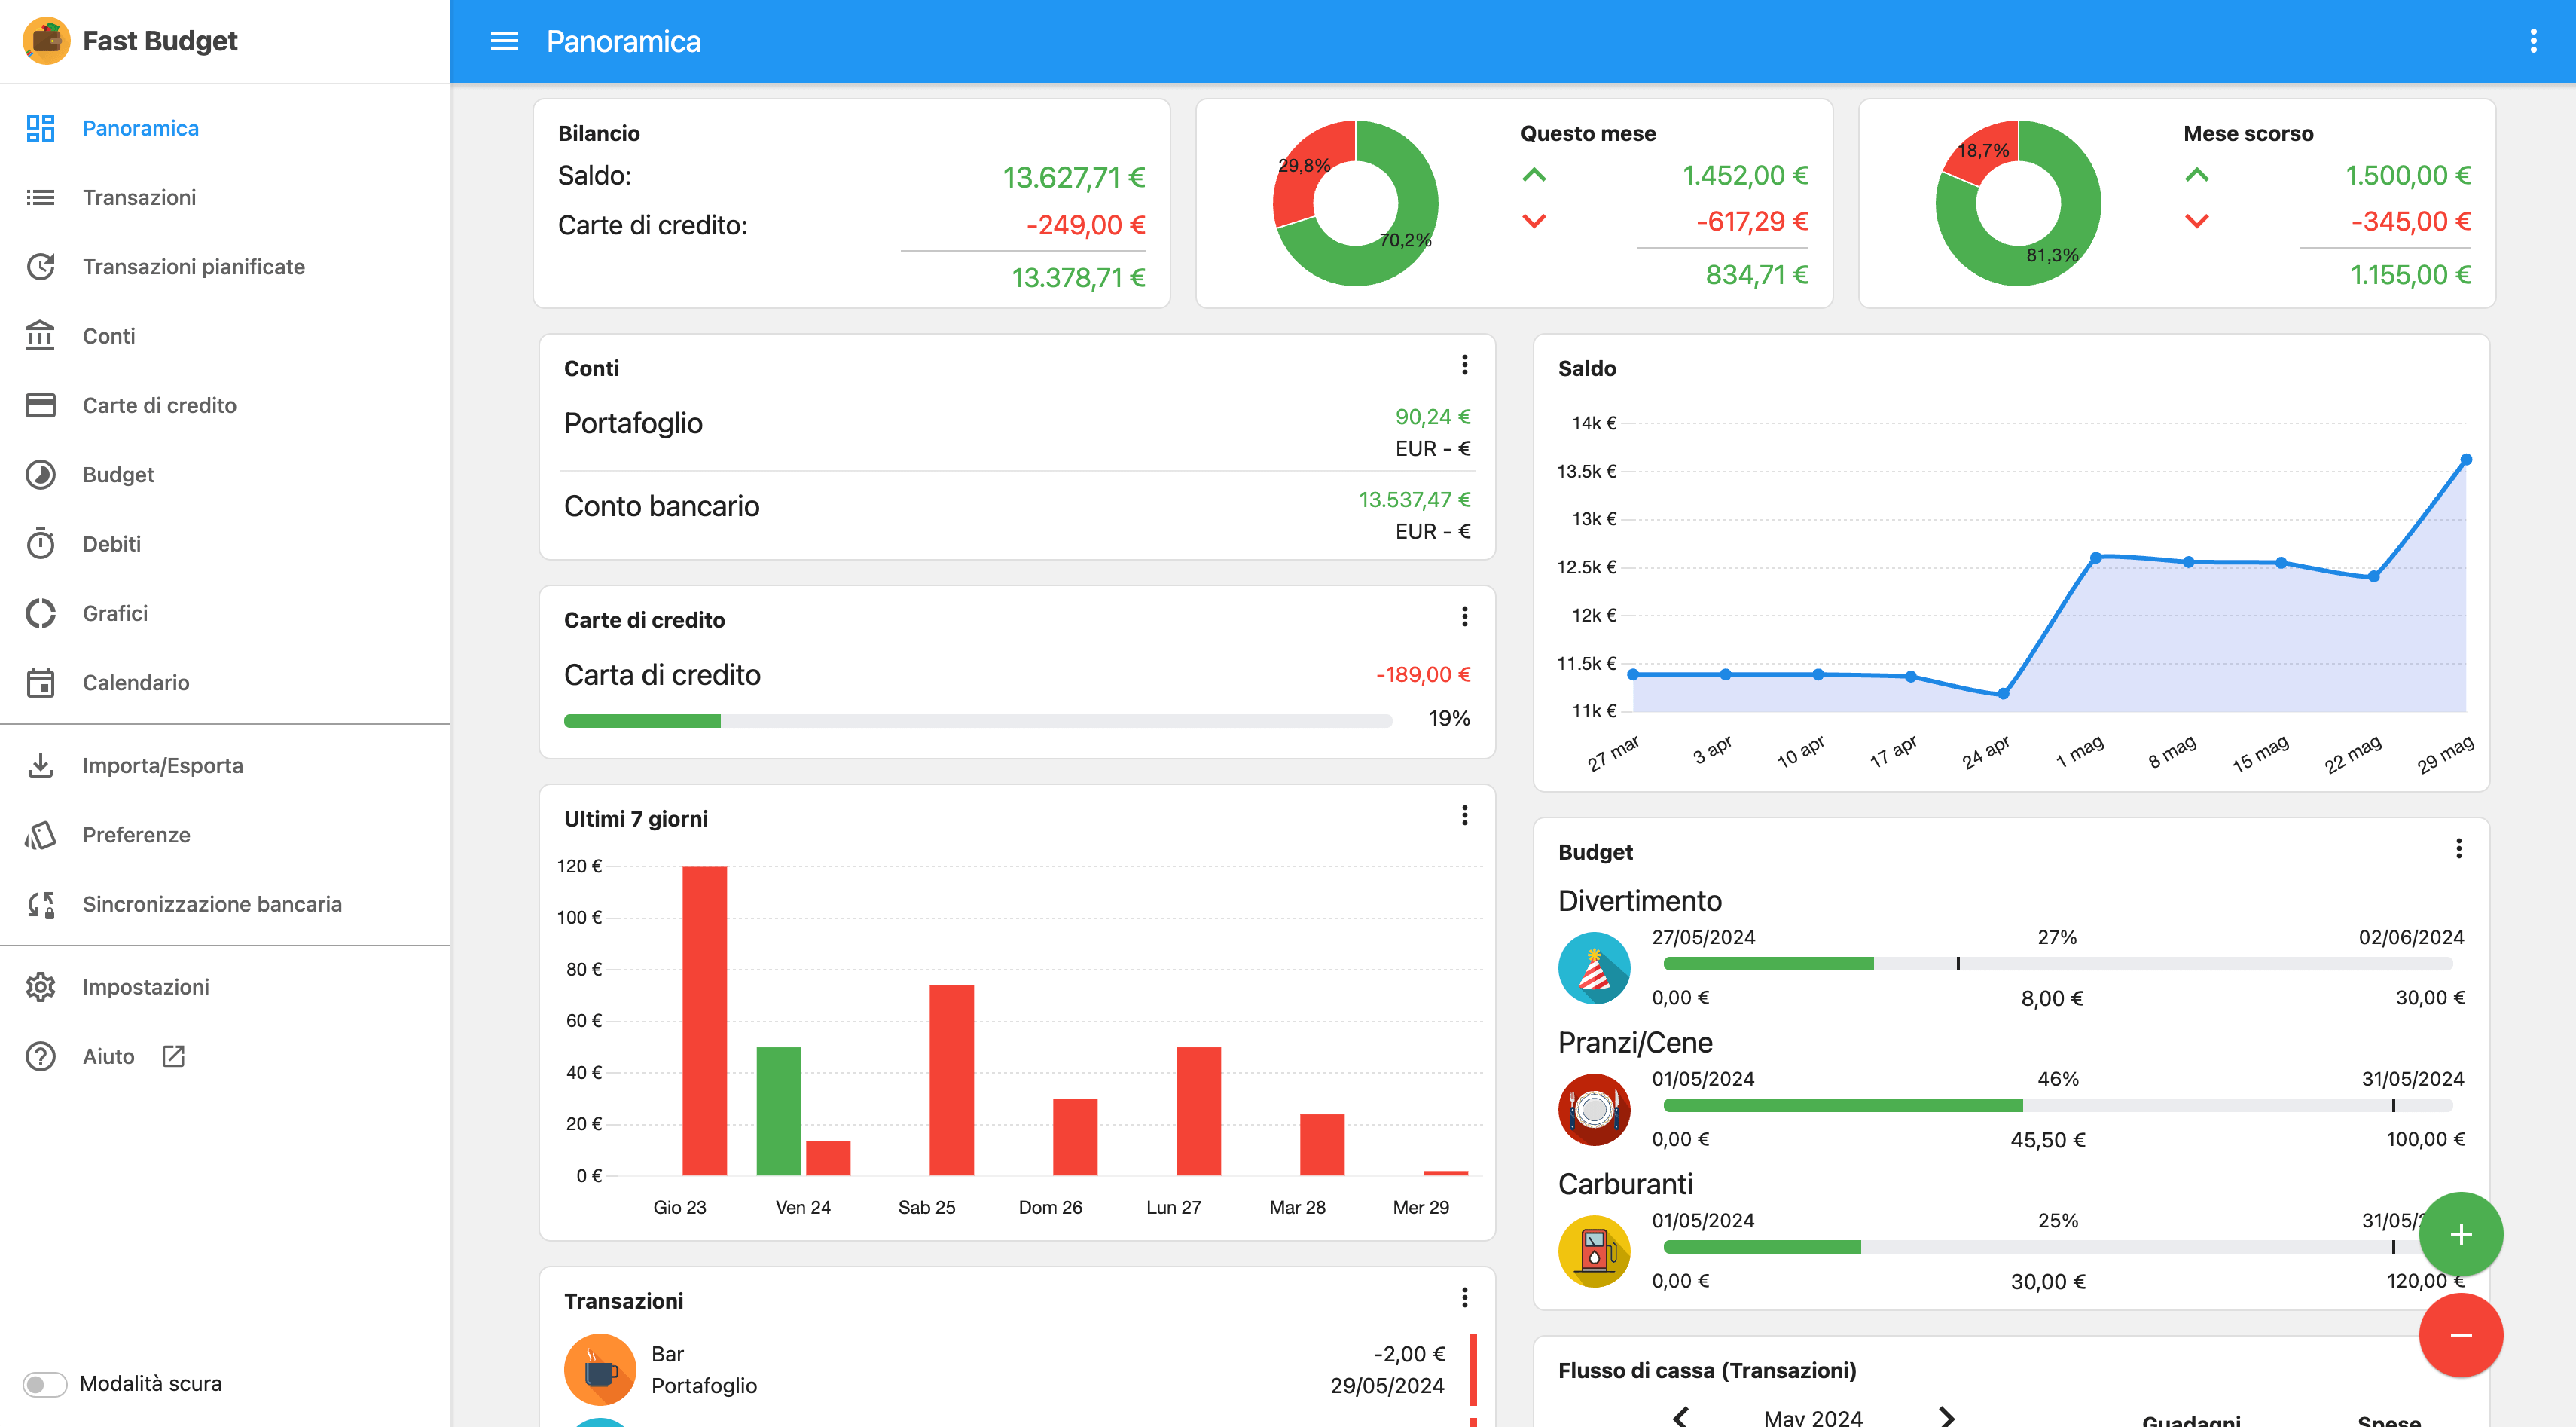Image resolution: width=2576 pixels, height=1427 pixels.
Task: Click the Carburanti fuel pump icon
Action: [1594, 1250]
